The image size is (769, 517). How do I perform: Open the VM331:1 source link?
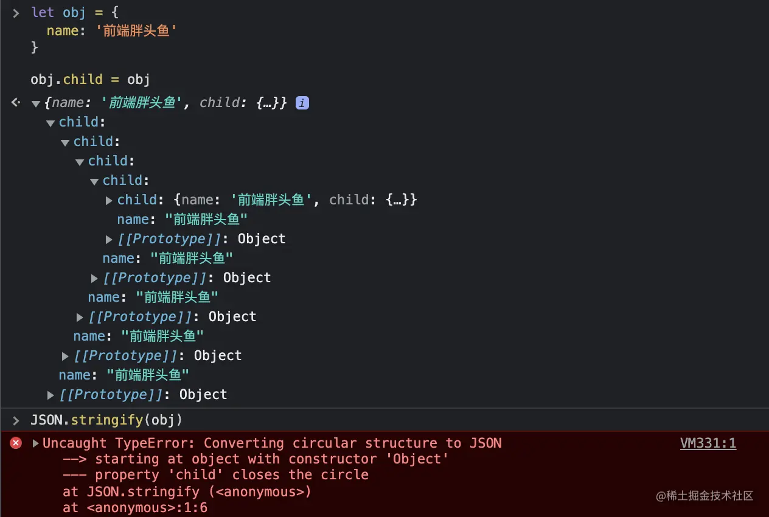tap(708, 443)
